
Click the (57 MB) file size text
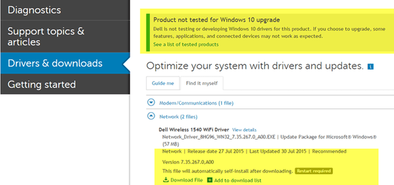(171, 144)
